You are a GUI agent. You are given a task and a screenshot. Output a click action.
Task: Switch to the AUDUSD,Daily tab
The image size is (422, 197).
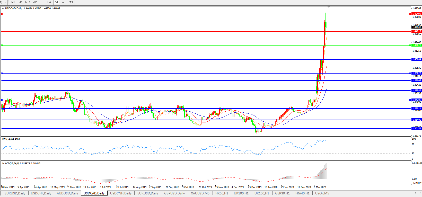coord(67,193)
